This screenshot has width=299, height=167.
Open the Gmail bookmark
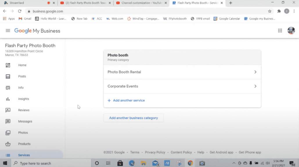click(x=25, y=19)
